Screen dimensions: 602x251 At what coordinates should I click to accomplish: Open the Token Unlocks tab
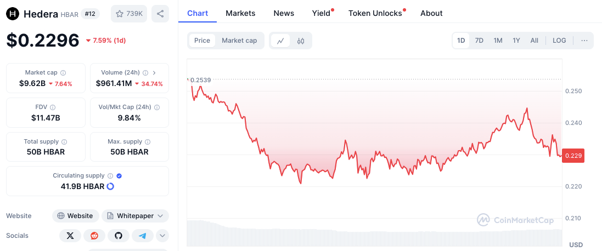[375, 13]
